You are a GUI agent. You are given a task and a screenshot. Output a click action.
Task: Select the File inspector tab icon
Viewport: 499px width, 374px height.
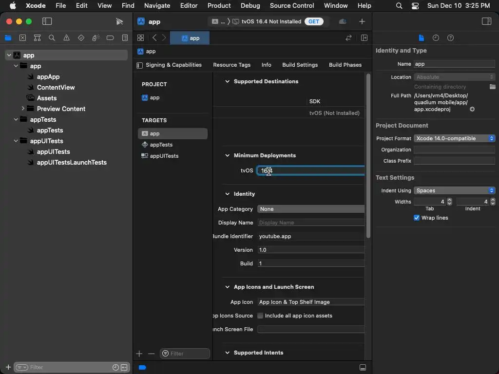[421, 38]
